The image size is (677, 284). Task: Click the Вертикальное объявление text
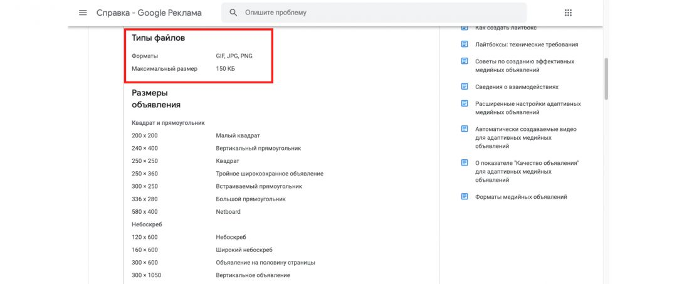[253, 275]
